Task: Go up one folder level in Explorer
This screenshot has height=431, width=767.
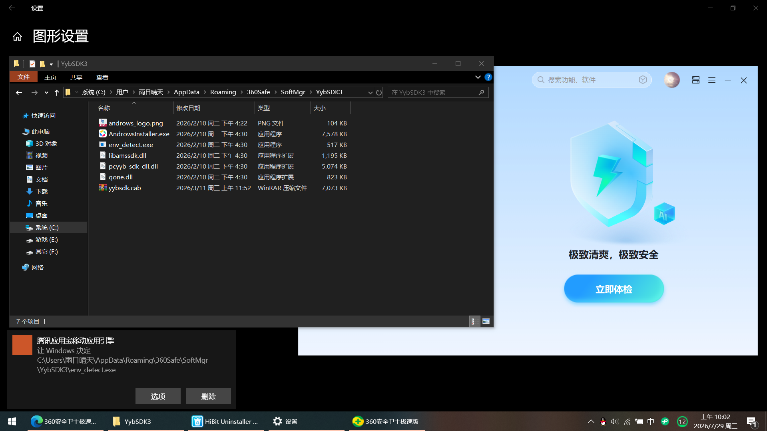Action: [57, 92]
